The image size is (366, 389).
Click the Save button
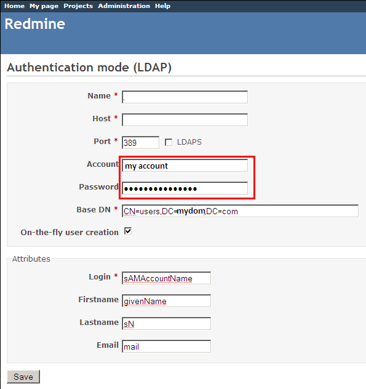pyautogui.click(x=23, y=377)
